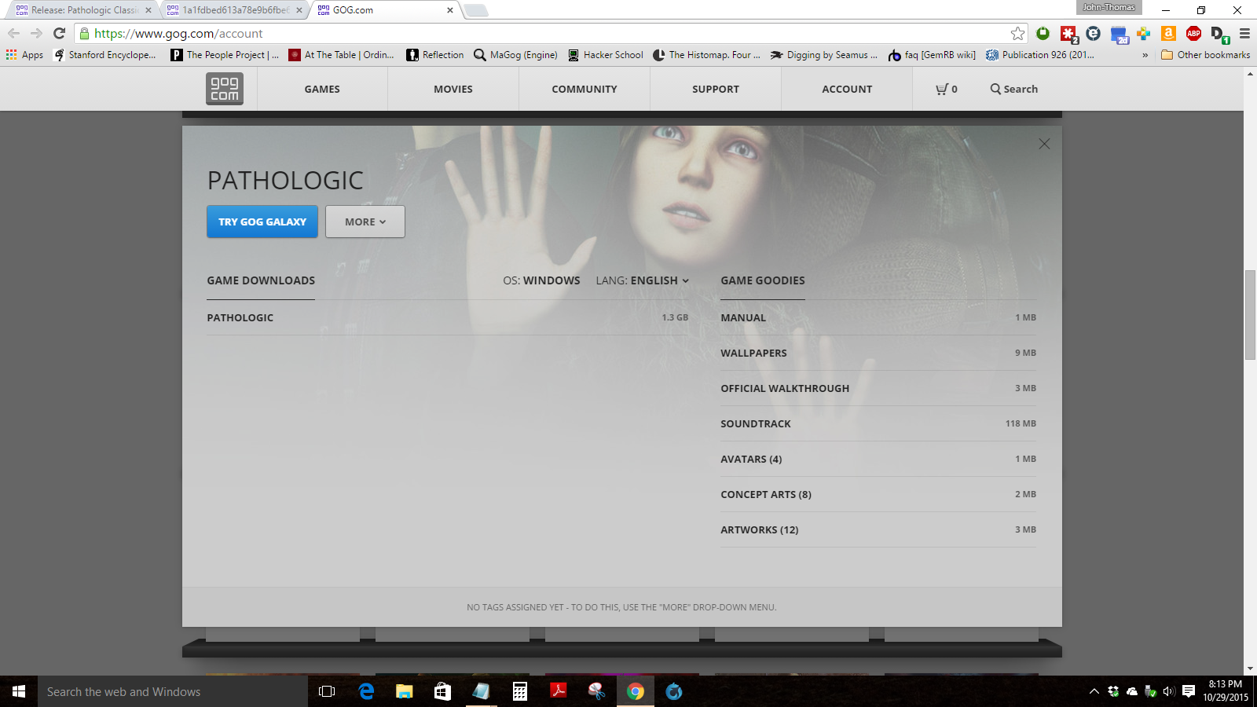
Task: Download the AVATARS (4) pack
Action: (878, 459)
